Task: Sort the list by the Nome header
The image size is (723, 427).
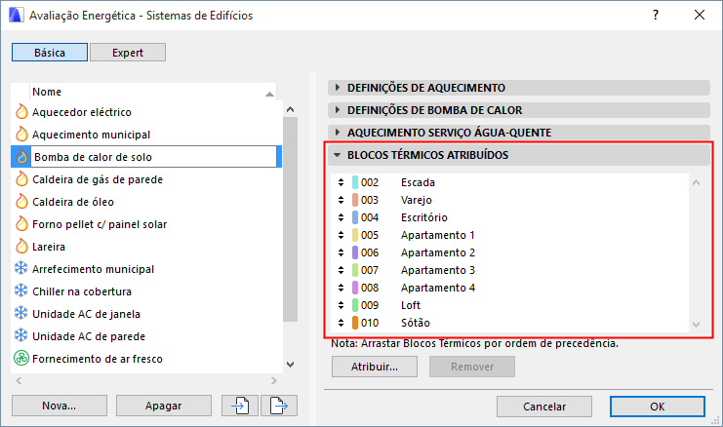Action: click(146, 92)
